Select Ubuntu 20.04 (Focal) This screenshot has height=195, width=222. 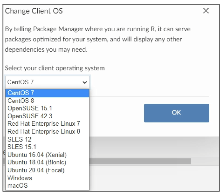[x=47, y=170]
